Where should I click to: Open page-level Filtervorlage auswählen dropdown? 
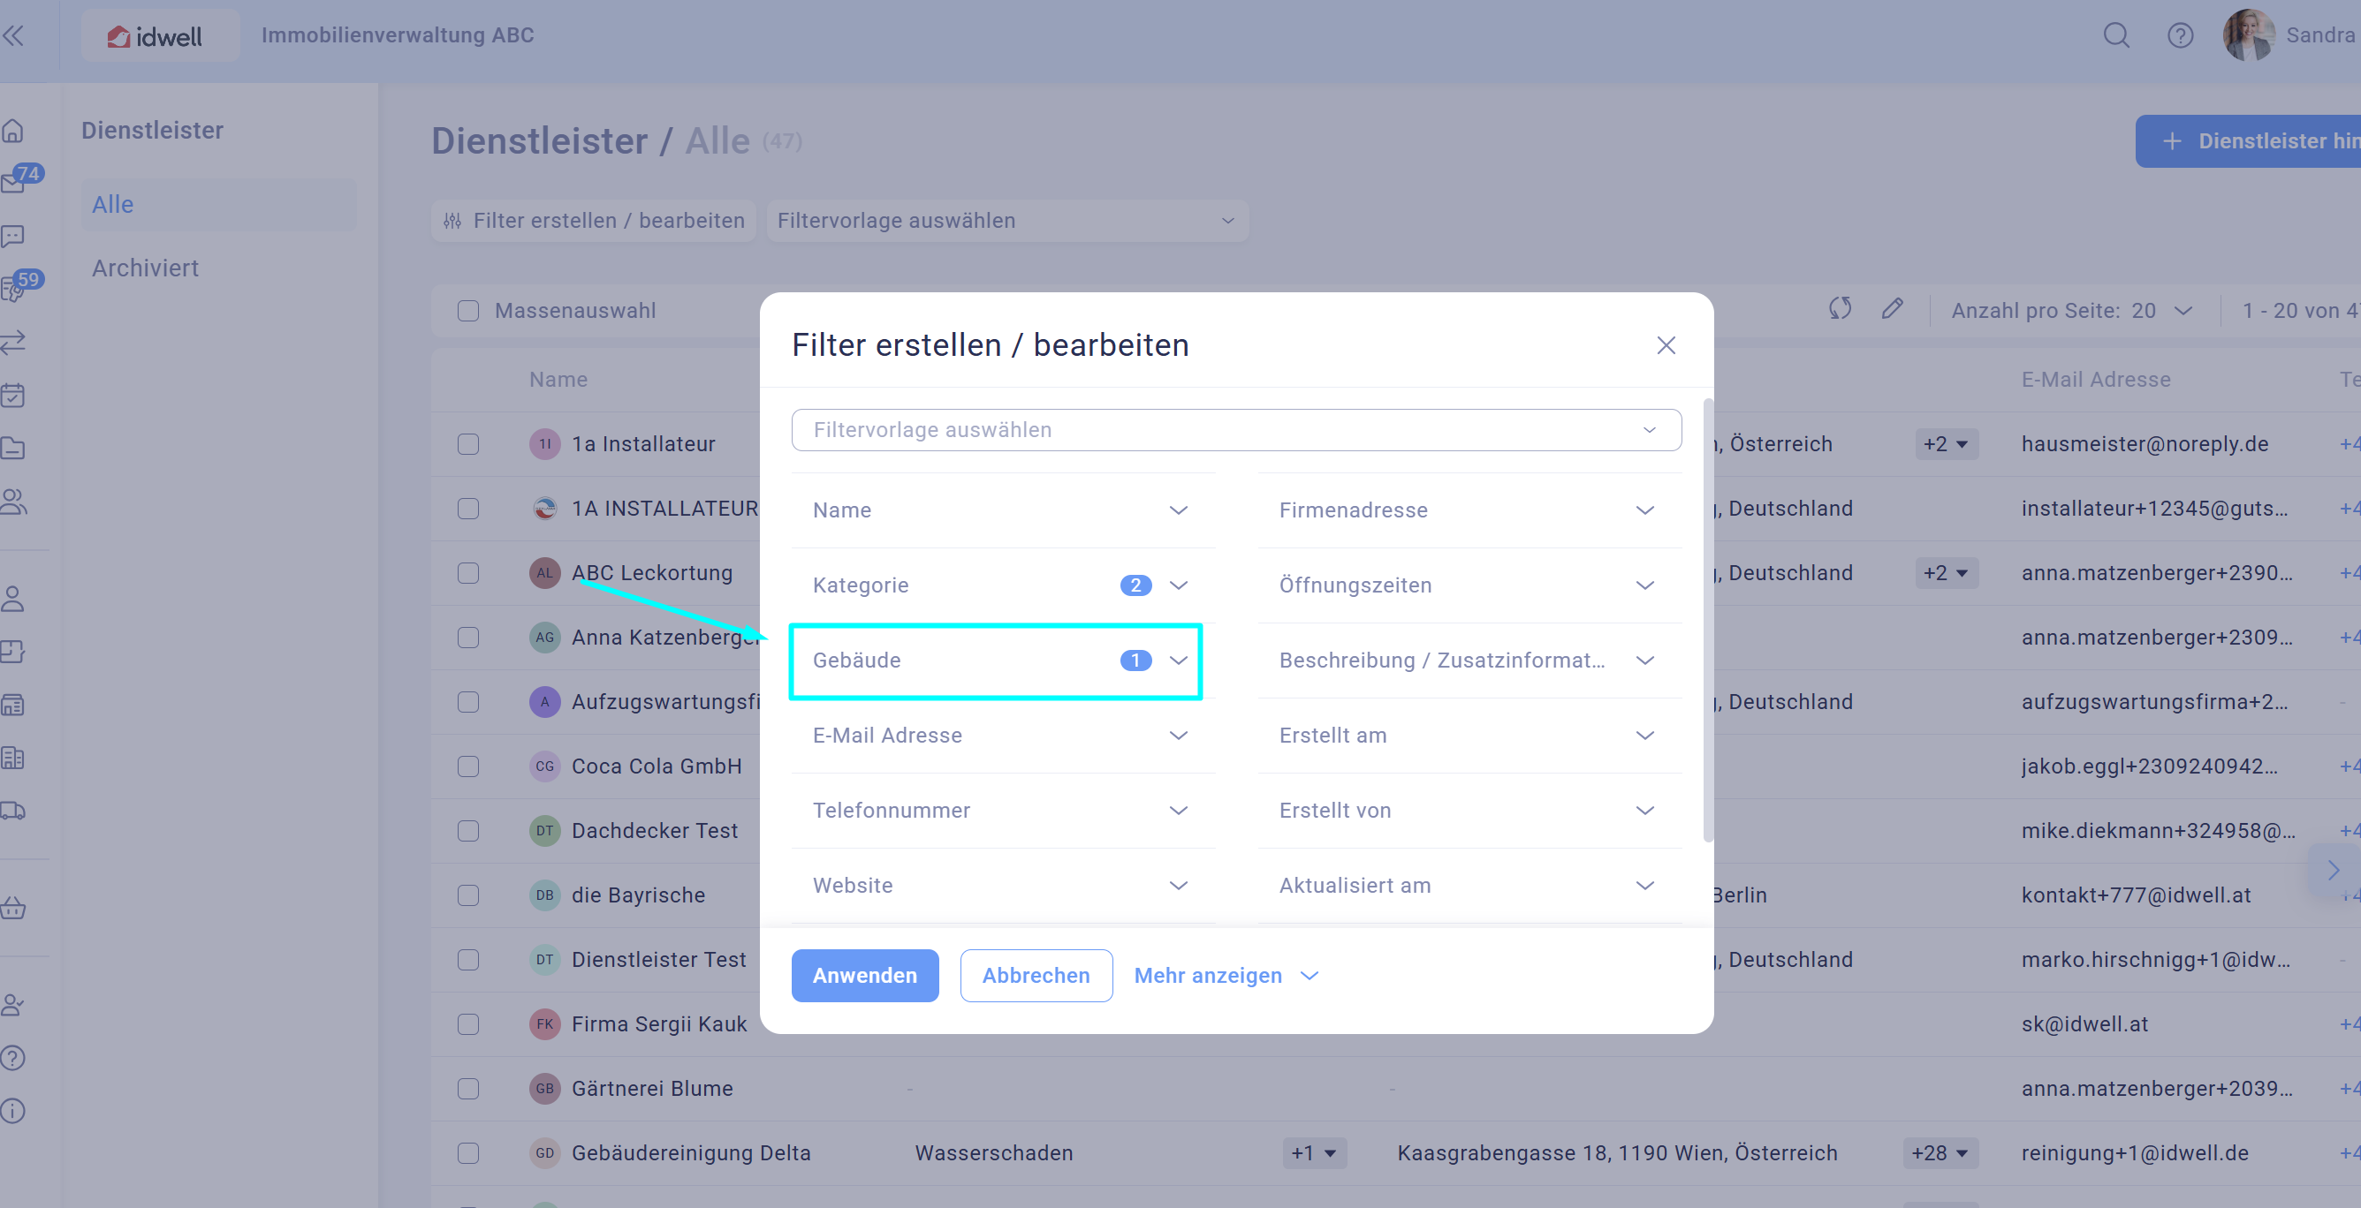click(1006, 221)
